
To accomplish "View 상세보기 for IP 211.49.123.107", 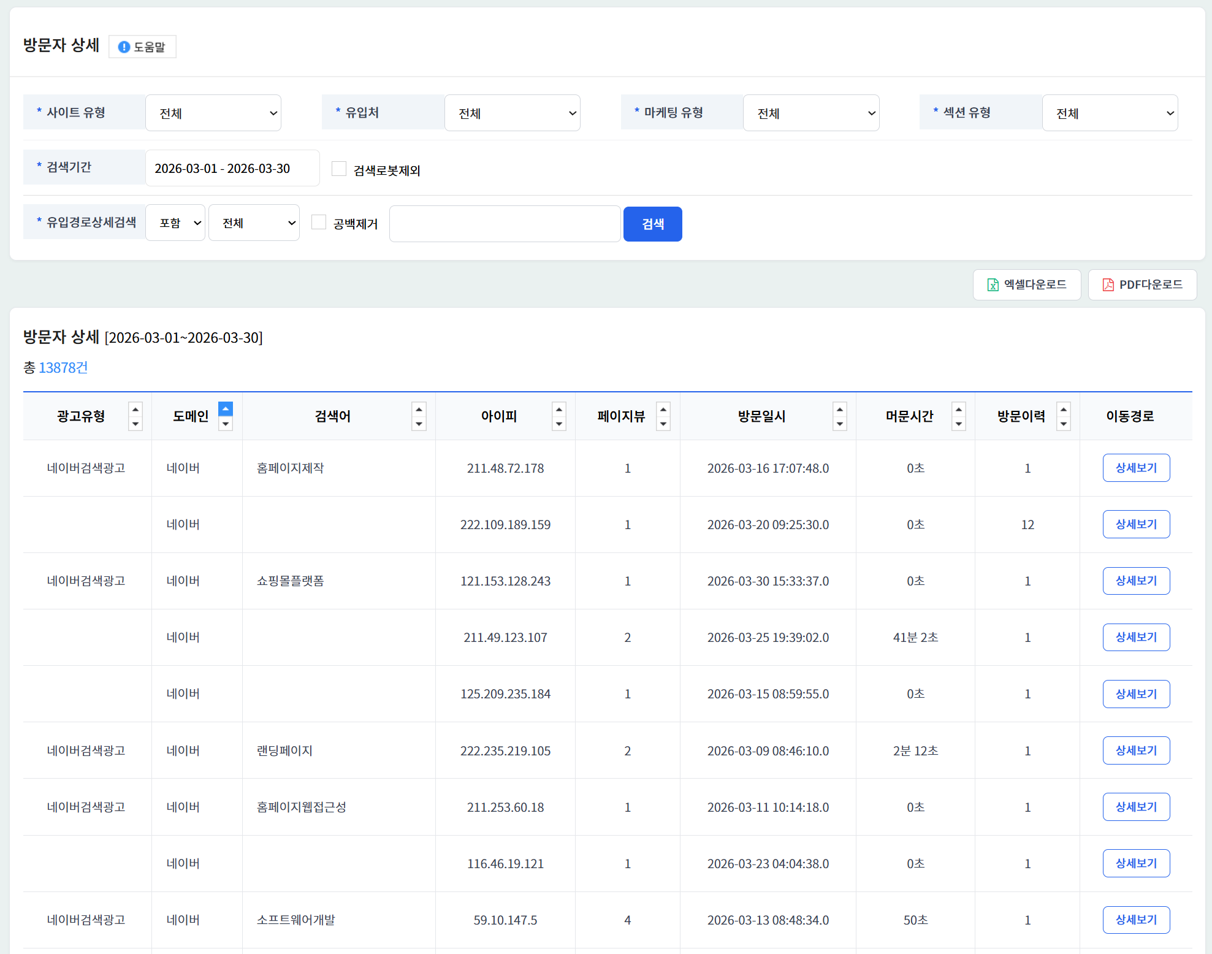I will [x=1137, y=637].
